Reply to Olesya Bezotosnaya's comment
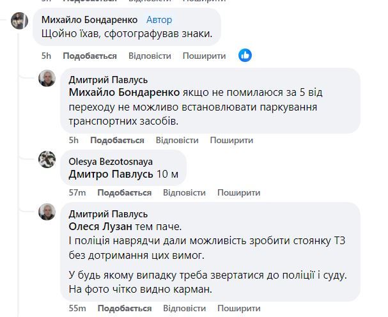 coord(184,192)
